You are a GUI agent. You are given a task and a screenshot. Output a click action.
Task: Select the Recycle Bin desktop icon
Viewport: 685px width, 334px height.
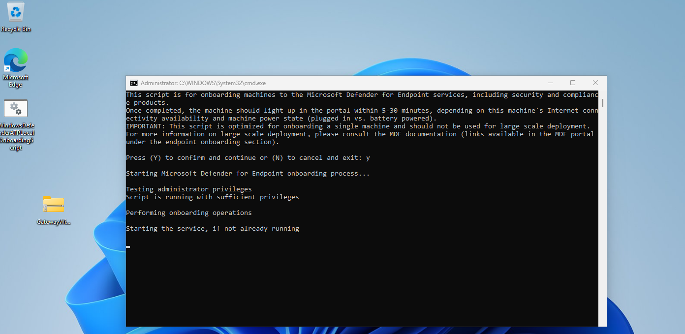pyautogui.click(x=16, y=12)
